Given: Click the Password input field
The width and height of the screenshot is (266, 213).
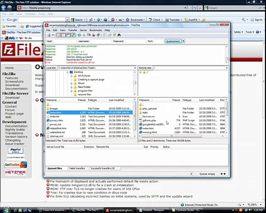Looking at the screenshot, I should click(x=135, y=41).
